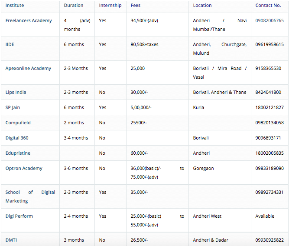289x246 pixels.
Task: Open the Optron Academy link
Action: tap(24, 169)
